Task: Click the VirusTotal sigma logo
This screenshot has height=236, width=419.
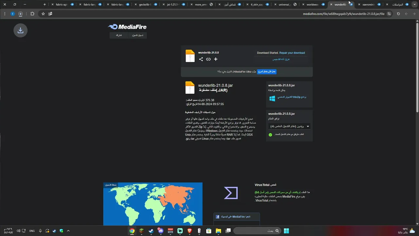Action: (x=231, y=193)
